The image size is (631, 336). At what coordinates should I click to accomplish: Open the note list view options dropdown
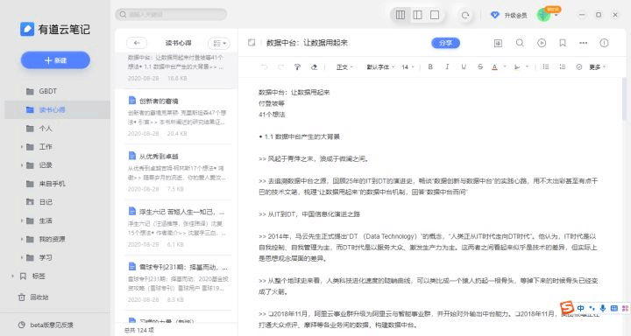219,43
